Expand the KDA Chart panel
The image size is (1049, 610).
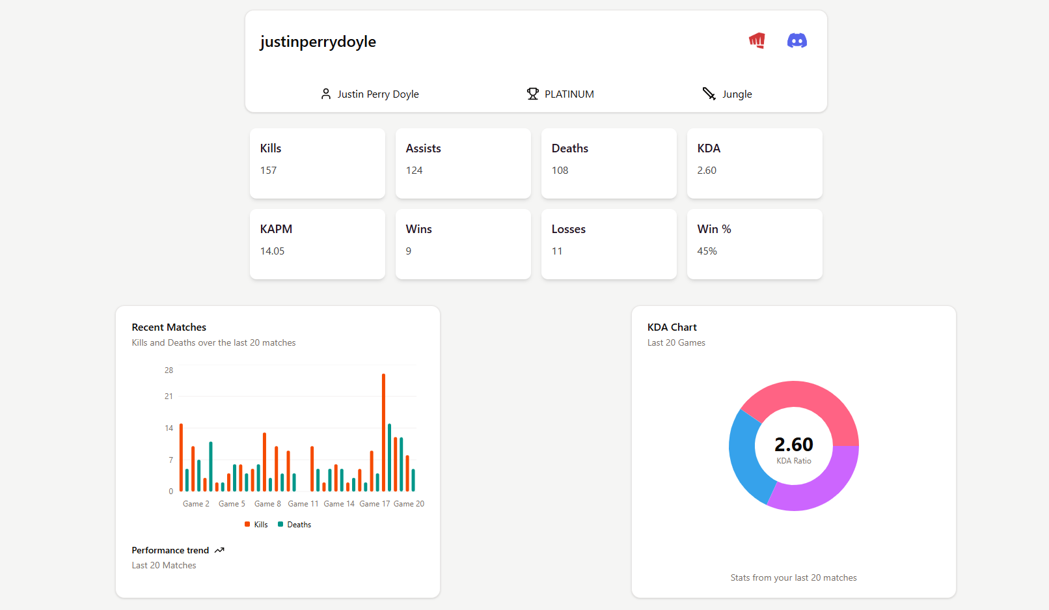pos(672,327)
